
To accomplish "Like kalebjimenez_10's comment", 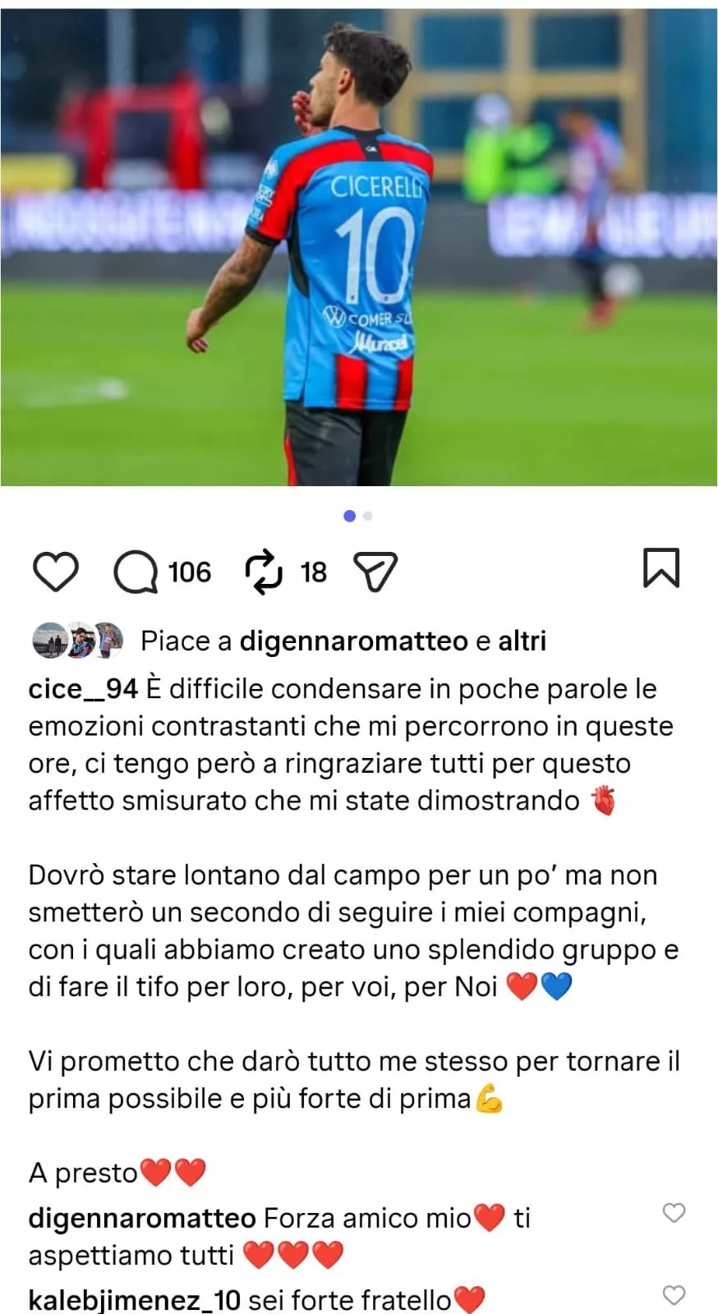I will (674, 1295).
